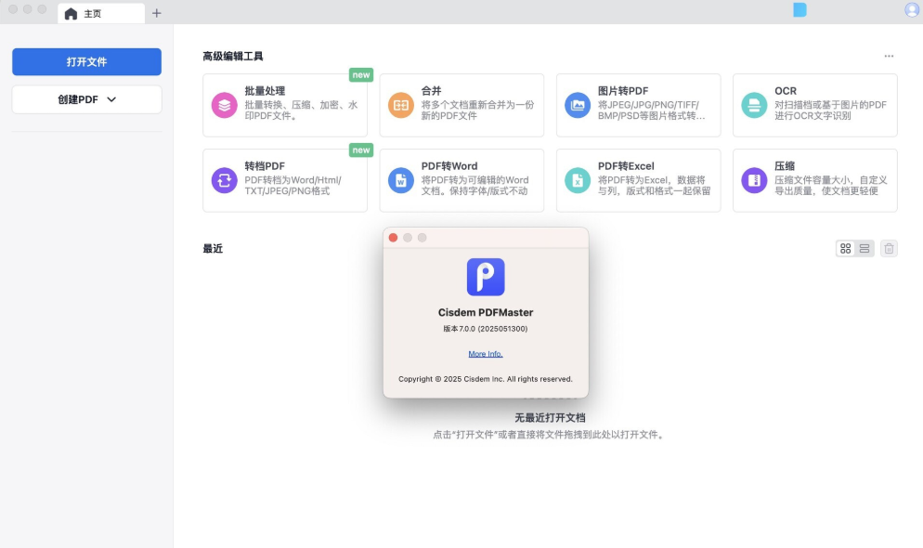Select the PDF转Word icon
The image size is (923, 548).
[x=401, y=180]
